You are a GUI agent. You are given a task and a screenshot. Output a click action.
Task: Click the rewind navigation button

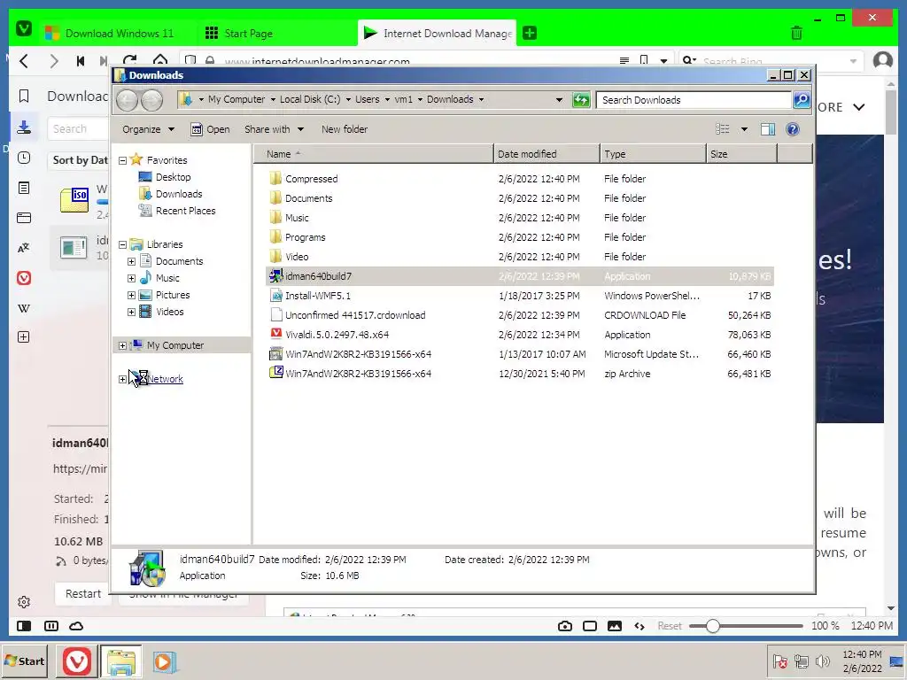tap(81, 61)
